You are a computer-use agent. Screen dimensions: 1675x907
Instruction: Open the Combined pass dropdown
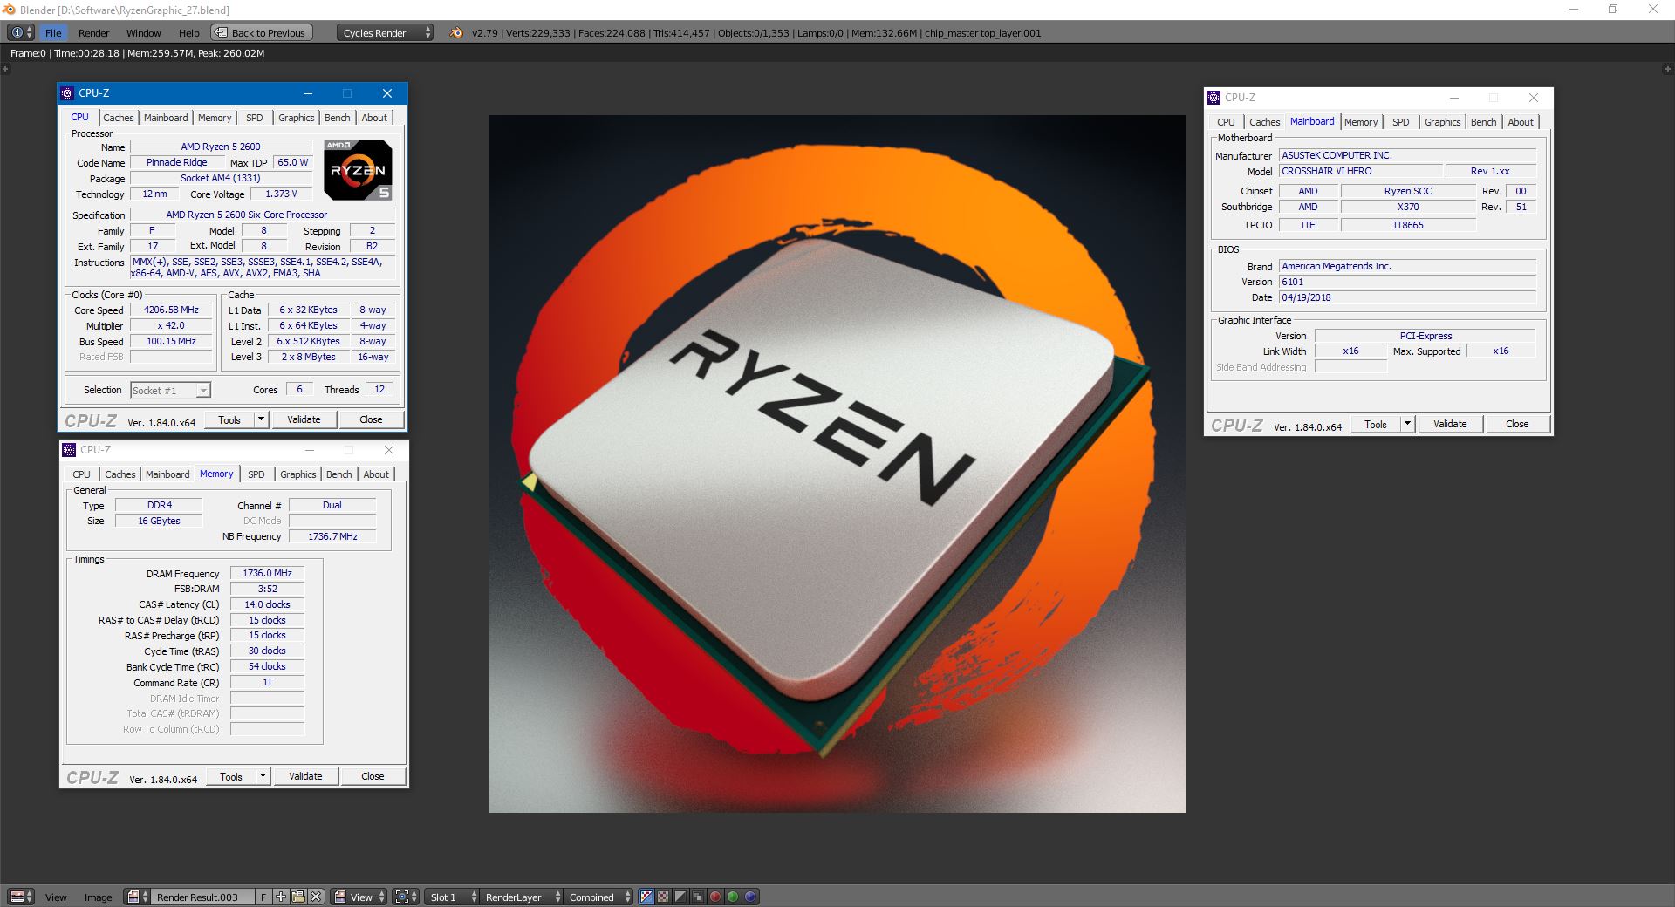[598, 897]
